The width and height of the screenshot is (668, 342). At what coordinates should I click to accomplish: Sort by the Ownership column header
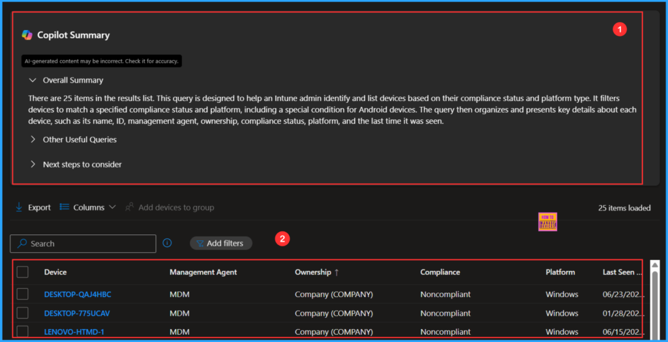click(312, 272)
